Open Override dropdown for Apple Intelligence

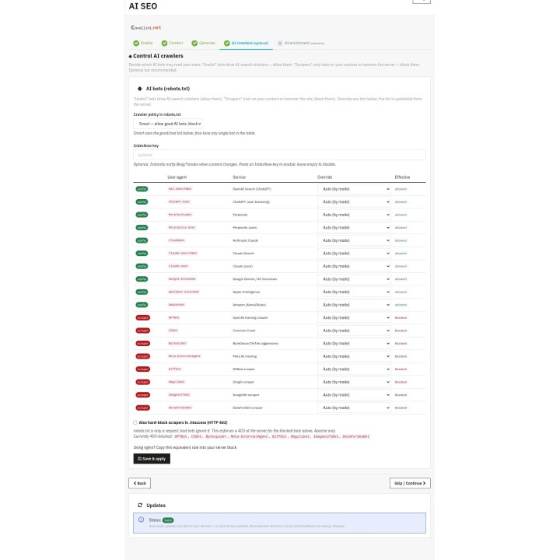(354, 292)
